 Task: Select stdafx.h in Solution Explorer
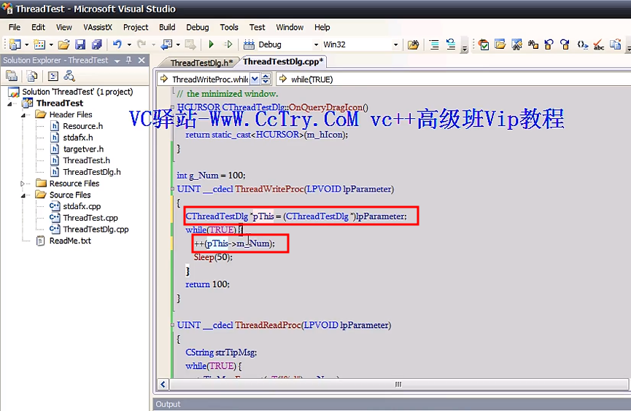pyautogui.click(x=77, y=138)
